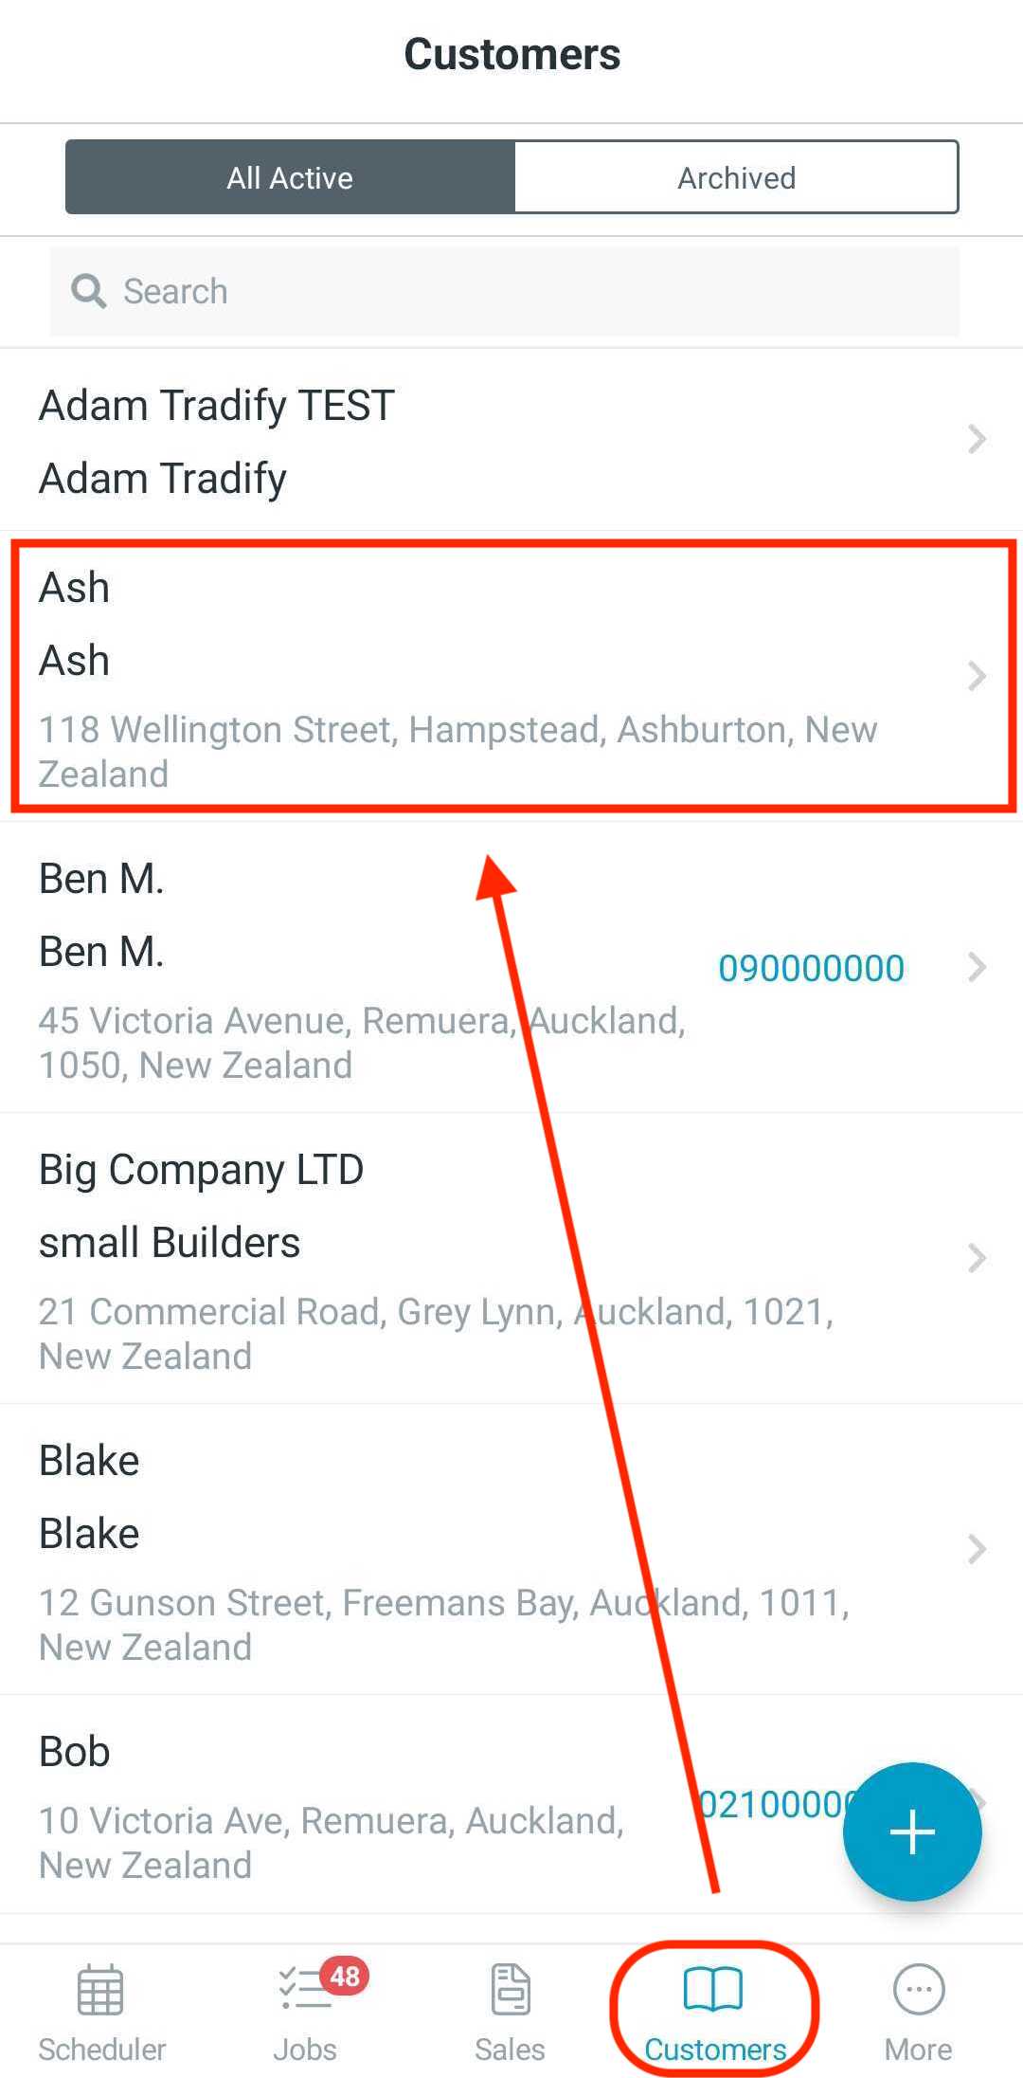Screen dimensions: 1023x2078
Task: Call Ben M. number 090000000
Action: (x=811, y=968)
